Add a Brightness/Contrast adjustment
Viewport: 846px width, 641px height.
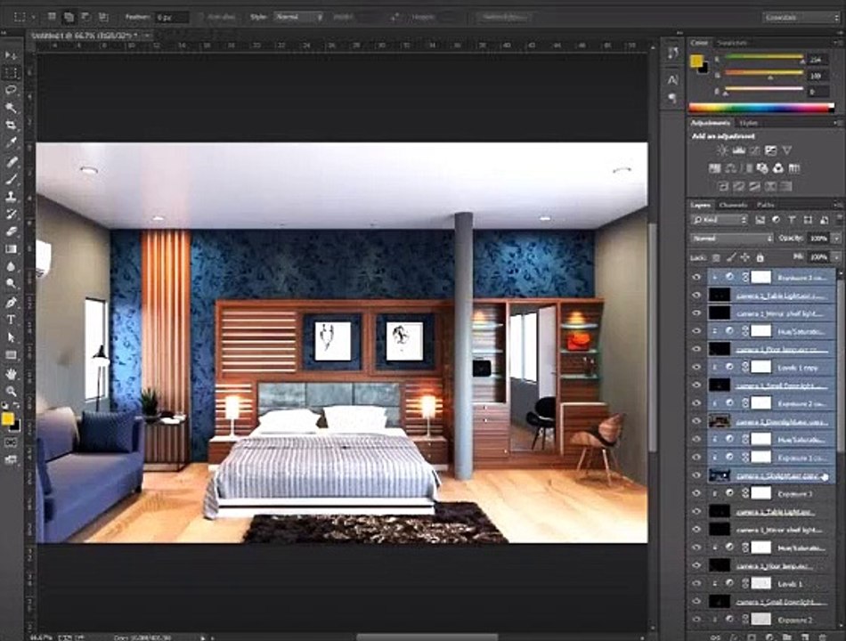point(722,150)
